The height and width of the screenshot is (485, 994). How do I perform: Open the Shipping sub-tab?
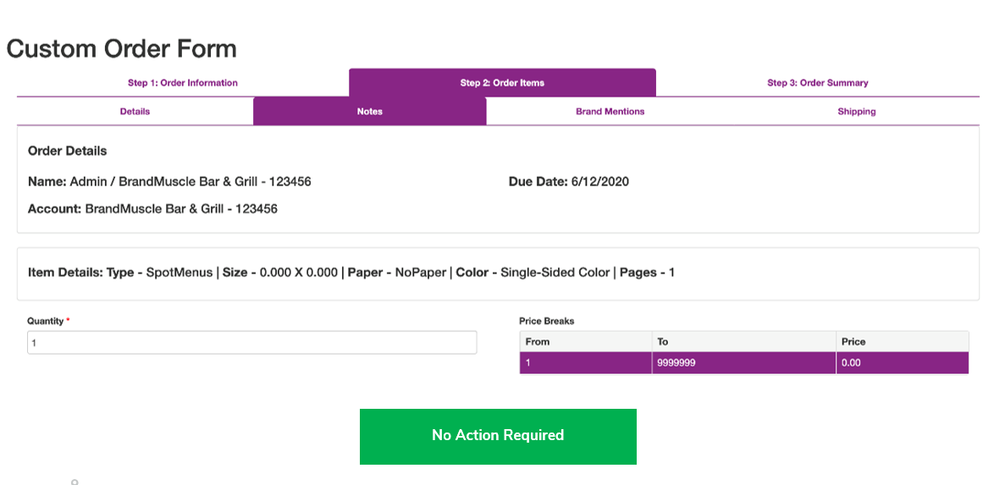coord(857,111)
